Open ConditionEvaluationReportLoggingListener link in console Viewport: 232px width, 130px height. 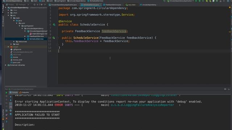144,95
